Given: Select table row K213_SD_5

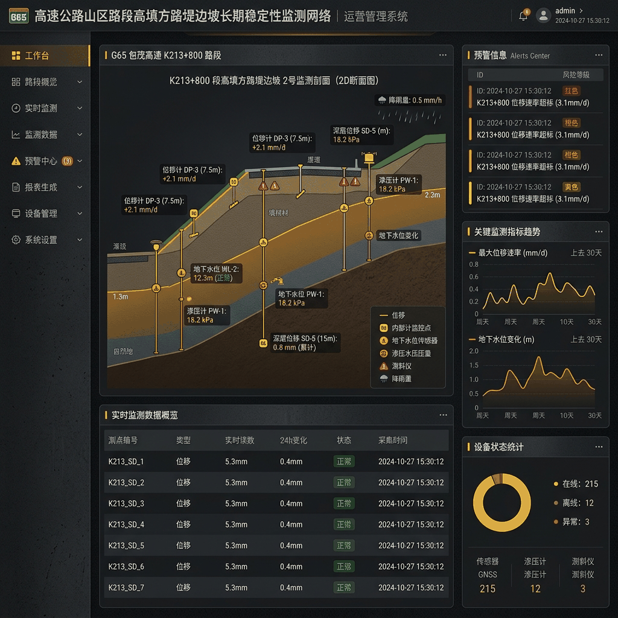Looking at the screenshot, I should [276, 546].
